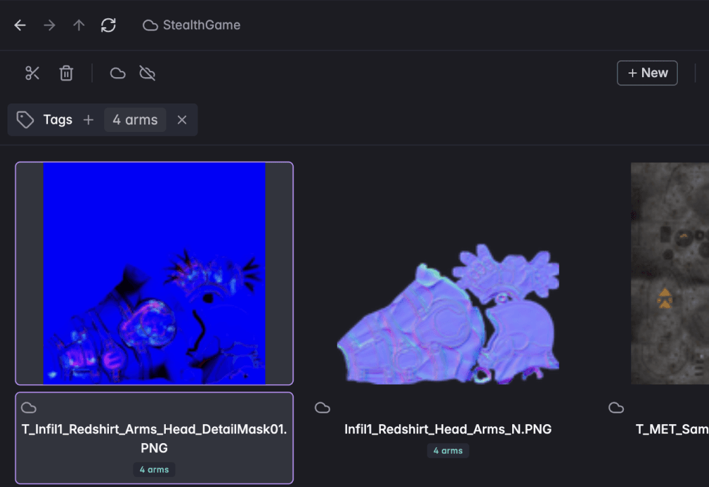Click the crossed-out cloud icon
This screenshot has width=709, height=487.
(x=147, y=73)
